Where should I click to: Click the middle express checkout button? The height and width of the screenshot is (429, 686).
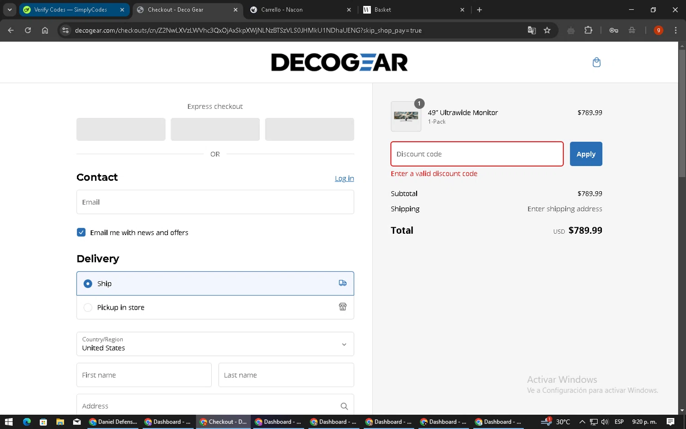215,129
